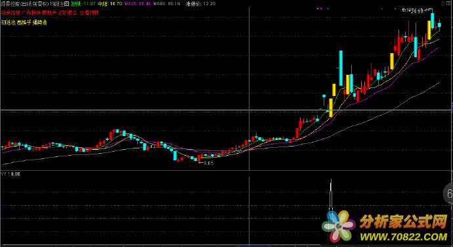Viewport: 453px width, 247px height.
Task: Click the white YY signal spike in the lower panel
Action: (331, 194)
